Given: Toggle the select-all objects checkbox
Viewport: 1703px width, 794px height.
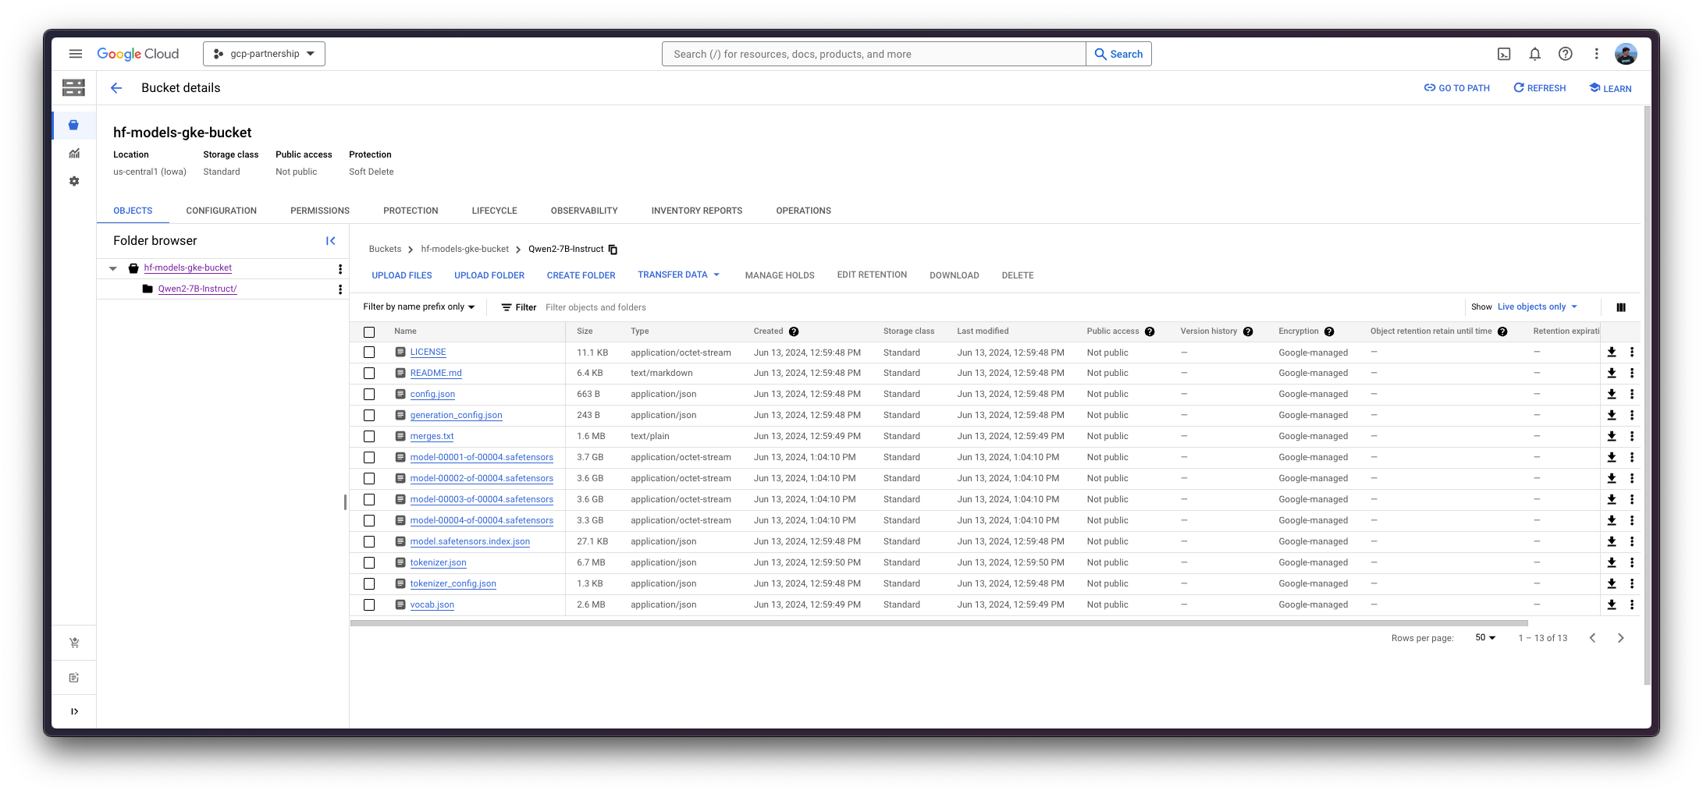Looking at the screenshot, I should click(x=369, y=331).
